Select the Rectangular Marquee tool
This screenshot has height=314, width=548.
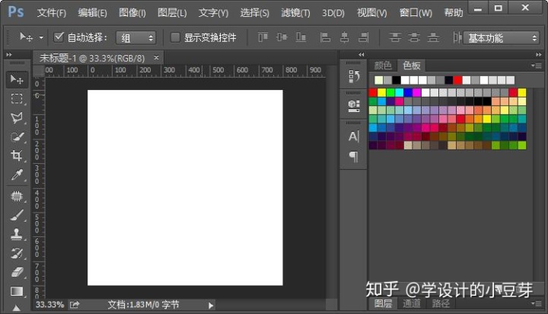point(17,99)
